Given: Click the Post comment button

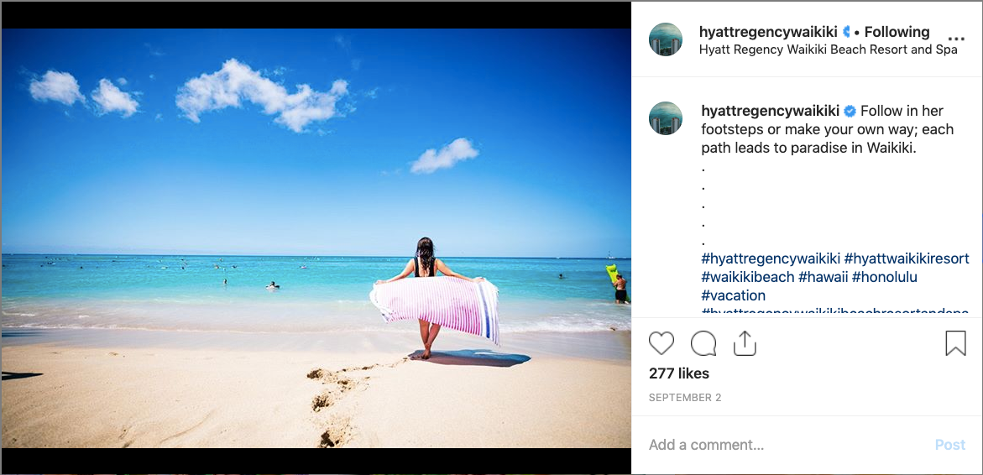Looking at the screenshot, I should (949, 445).
